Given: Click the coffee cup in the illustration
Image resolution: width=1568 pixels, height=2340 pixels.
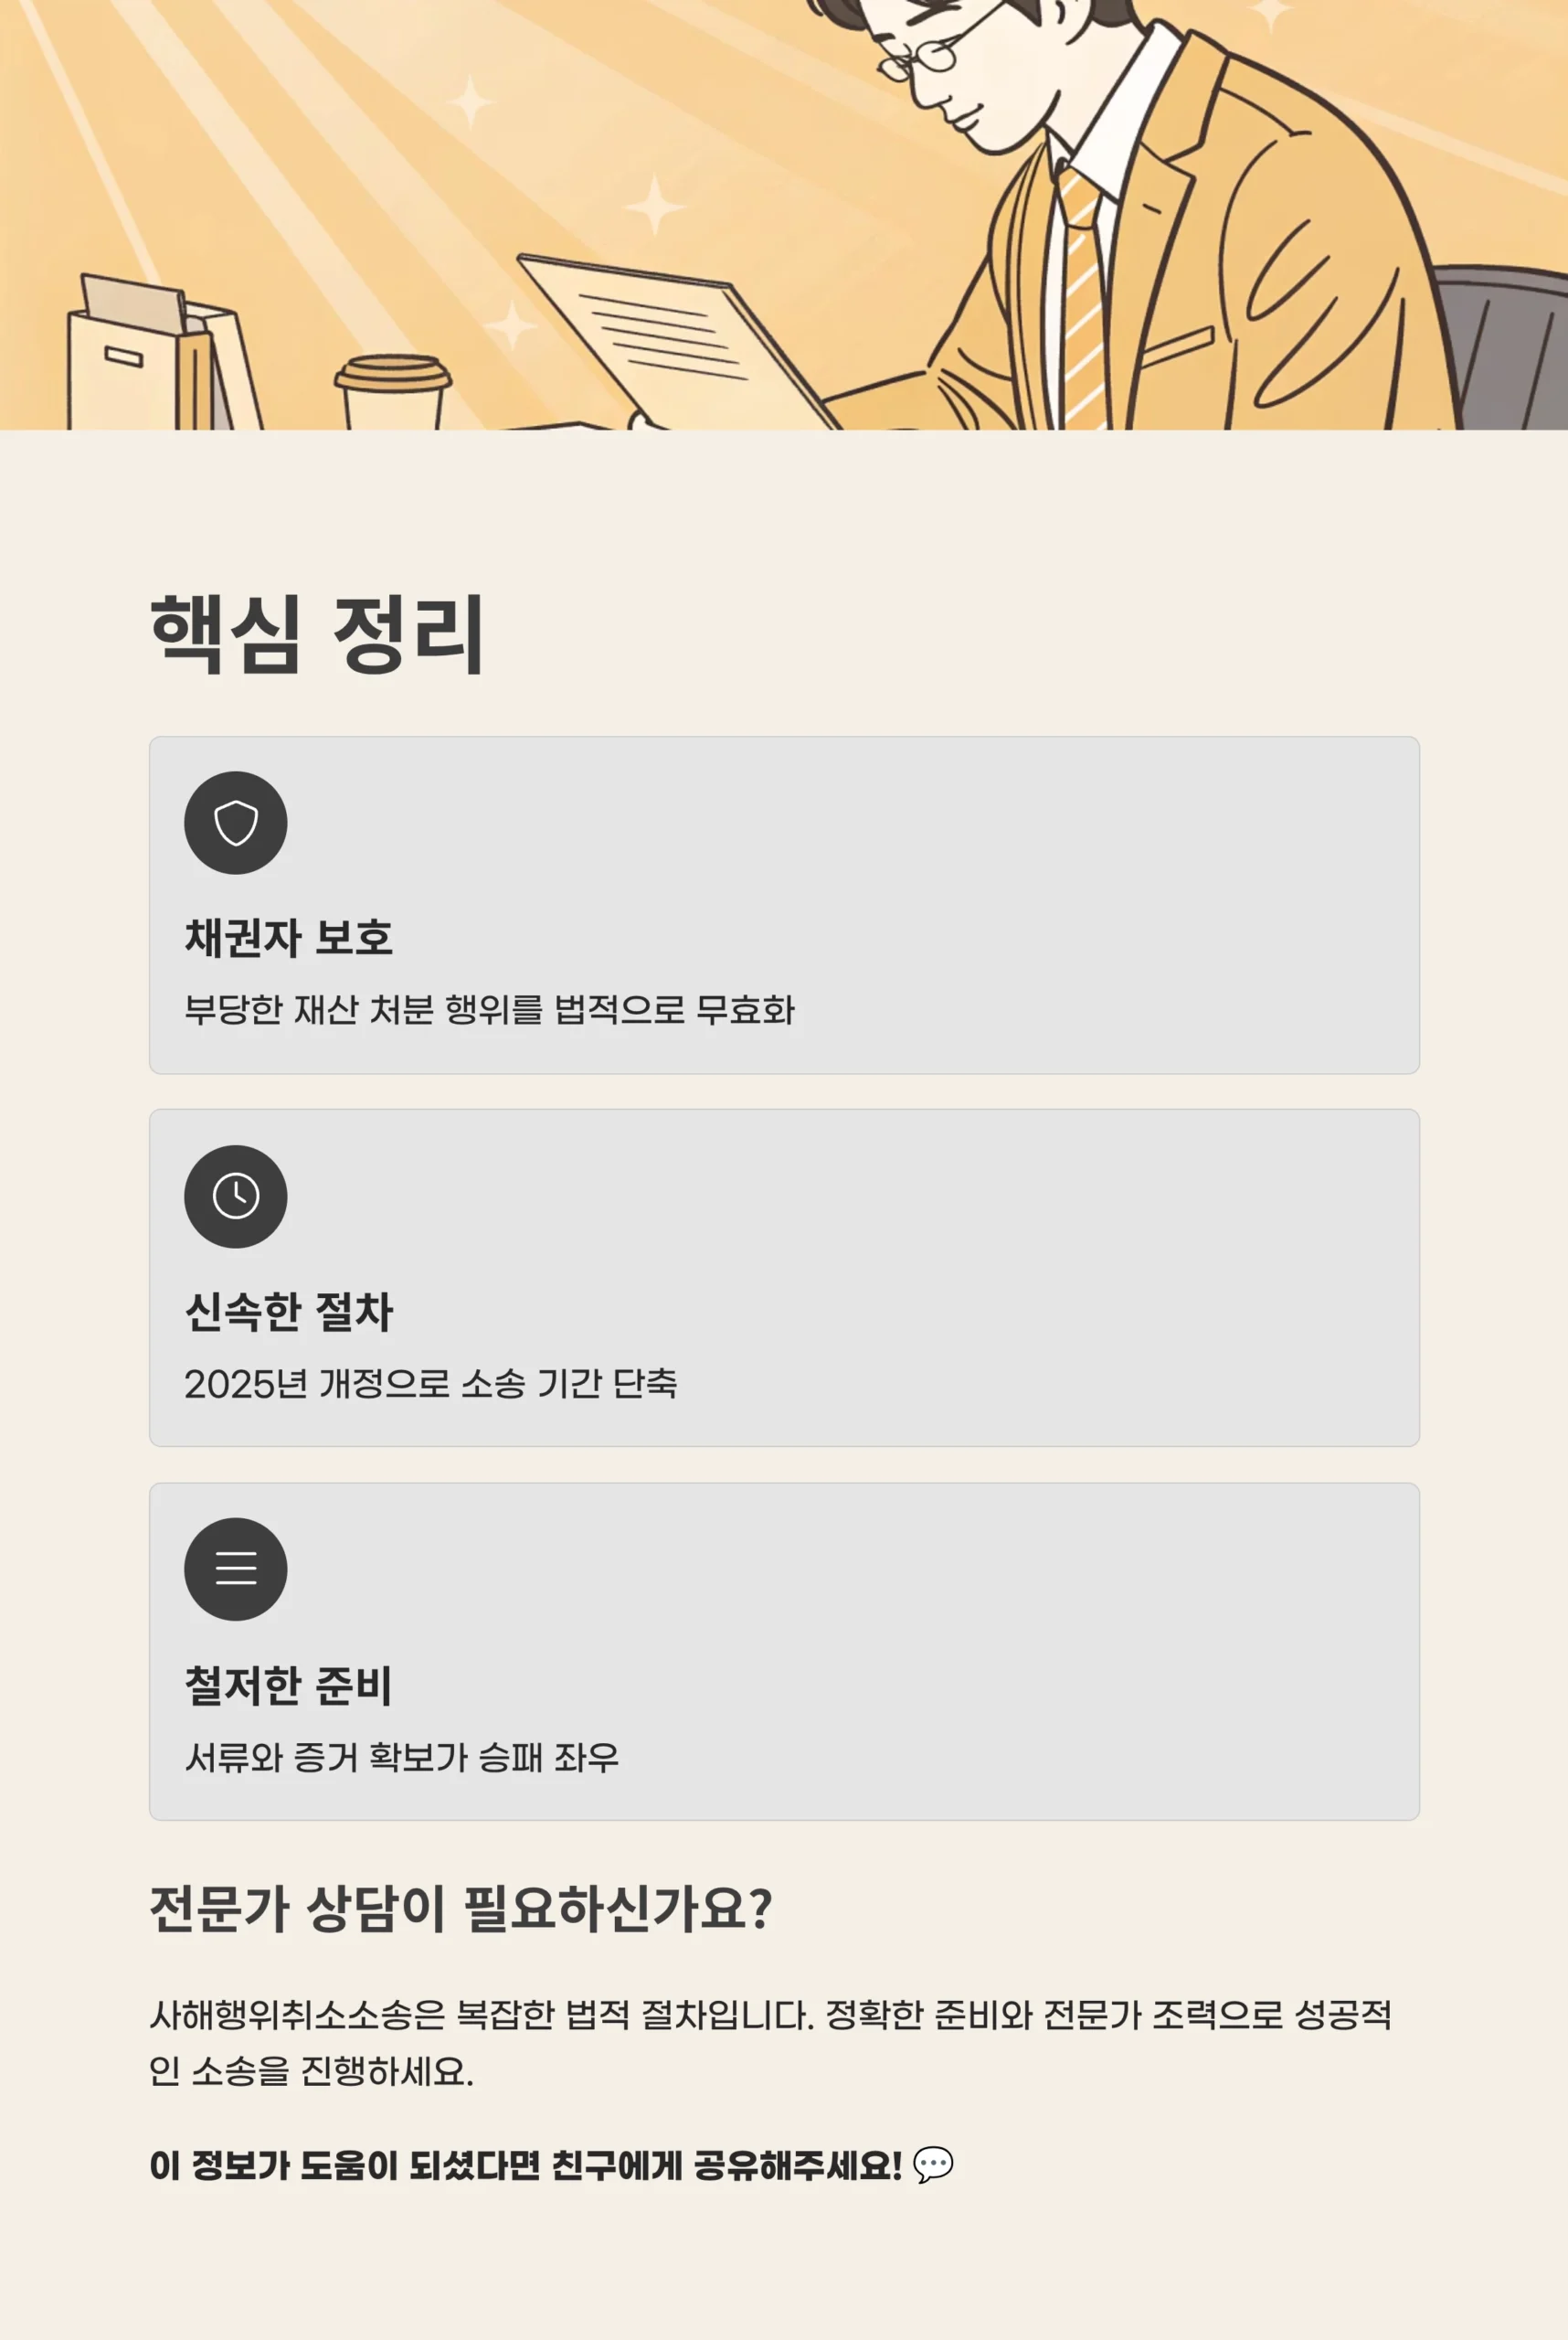Looking at the screenshot, I should coord(392,390).
